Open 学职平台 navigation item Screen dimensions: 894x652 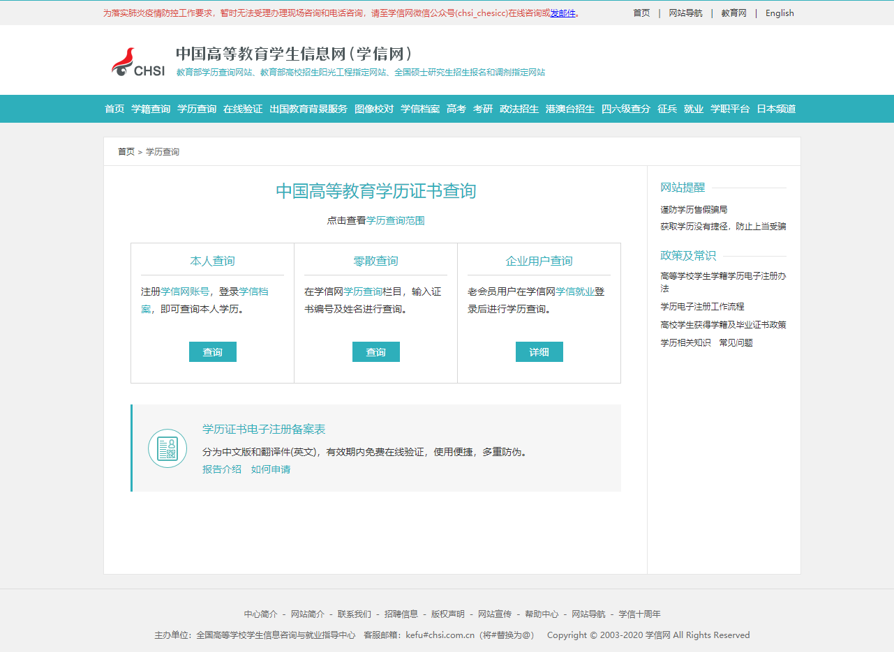pyautogui.click(x=730, y=109)
